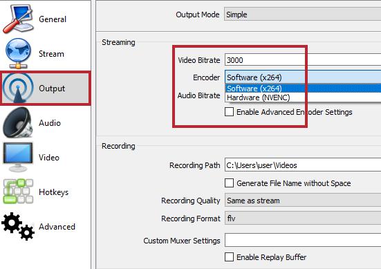This screenshot has height=269, width=381.
Task: Enable Replay Buffer checkbox
Action: (x=229, y=257)
